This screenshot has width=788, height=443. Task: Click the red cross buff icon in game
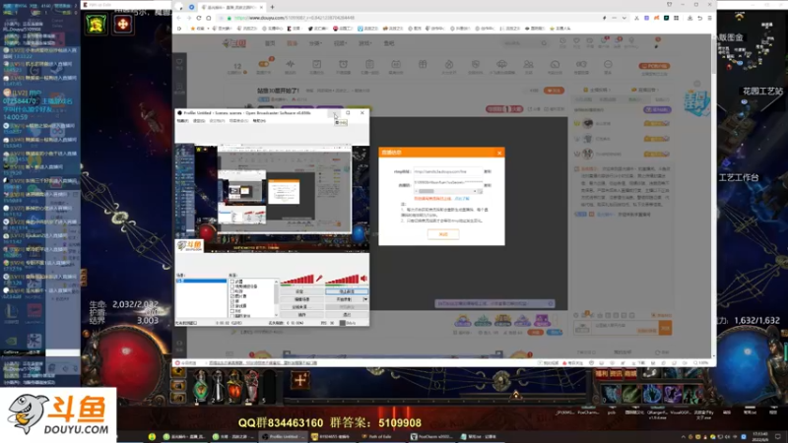click(122, 24)
